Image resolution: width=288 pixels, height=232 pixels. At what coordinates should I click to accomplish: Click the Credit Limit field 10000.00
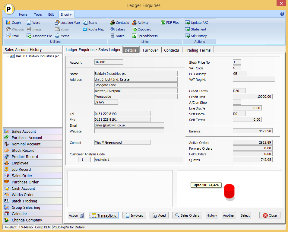[252, 97]
